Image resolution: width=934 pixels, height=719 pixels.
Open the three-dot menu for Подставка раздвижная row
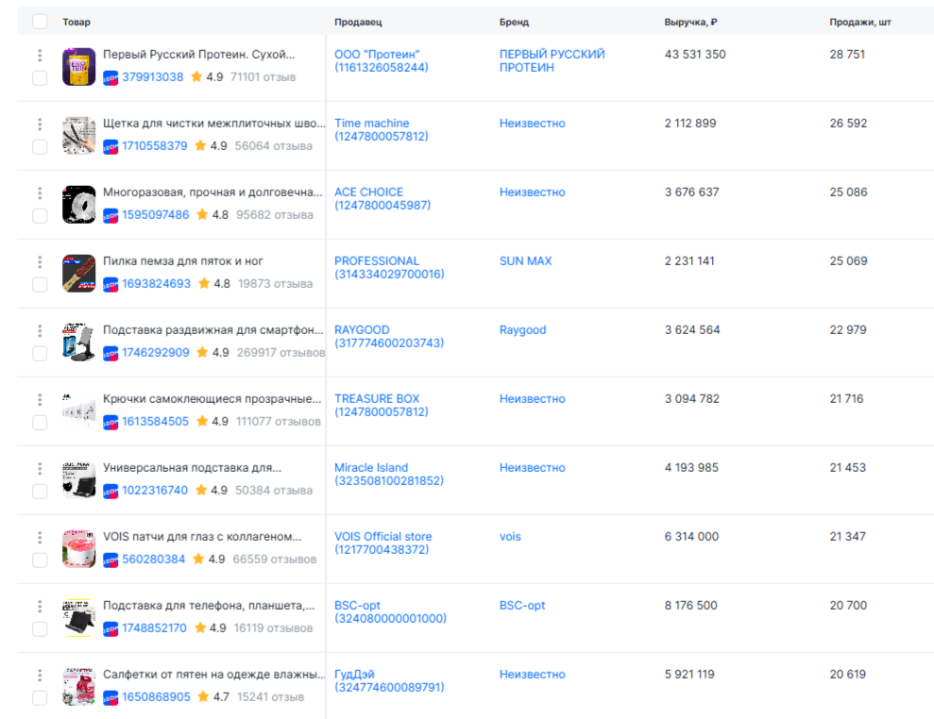[x=40, y=330]
